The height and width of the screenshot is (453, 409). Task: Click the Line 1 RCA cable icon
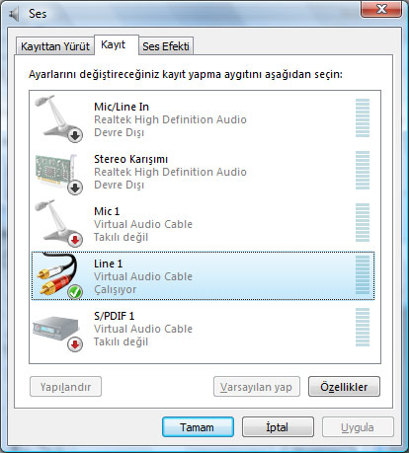click(58, 275)
